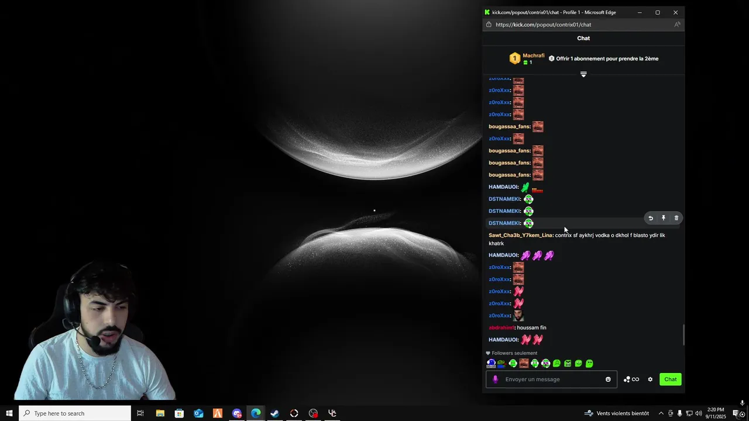Viewport: 749px width, 421px height.
Task: Click the lock icon next to the URL
Action: pos(489,25)
